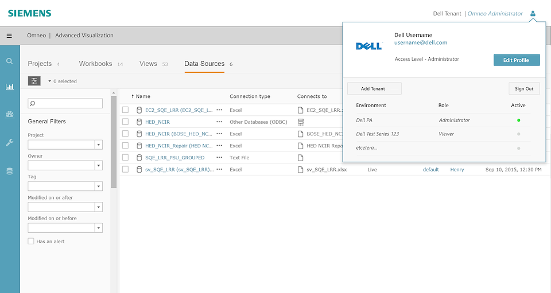Check the SQE_LRR_PSU_GROUPED row checkbox

click(x=126, y=158)
